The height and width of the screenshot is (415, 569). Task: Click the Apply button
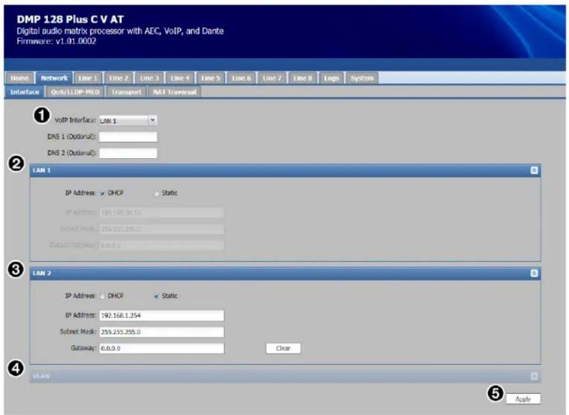point(523,399)
